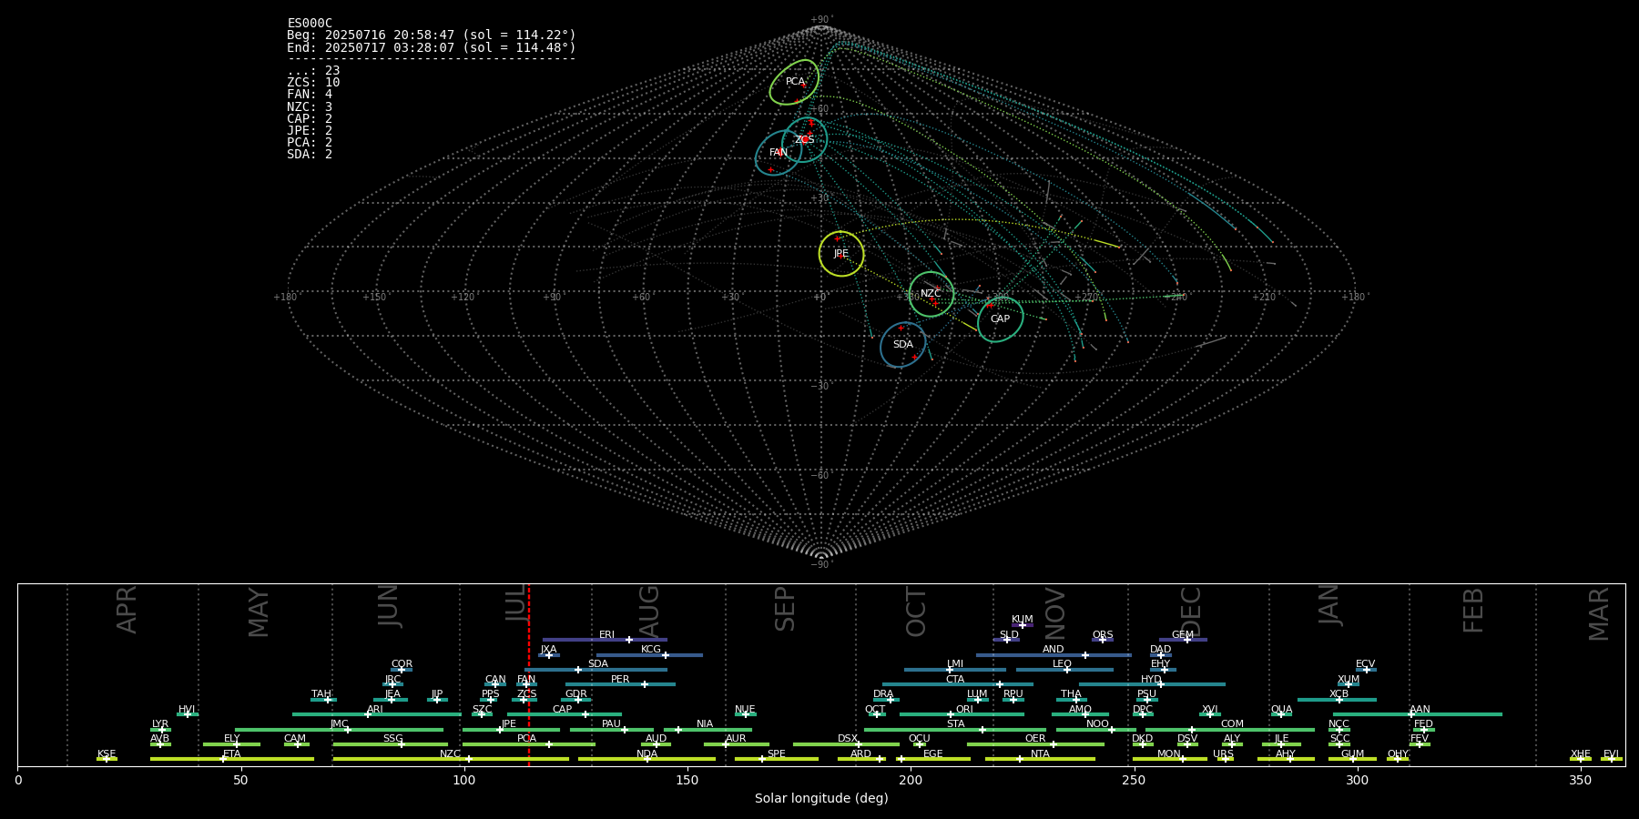Click the JXA shower label in timeline
The height and width of the screenshot is (819, 1639).
(548, 650)
